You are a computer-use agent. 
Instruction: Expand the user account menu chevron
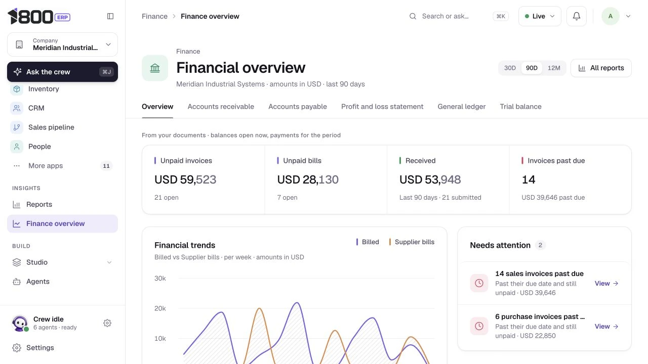(628, 16)
